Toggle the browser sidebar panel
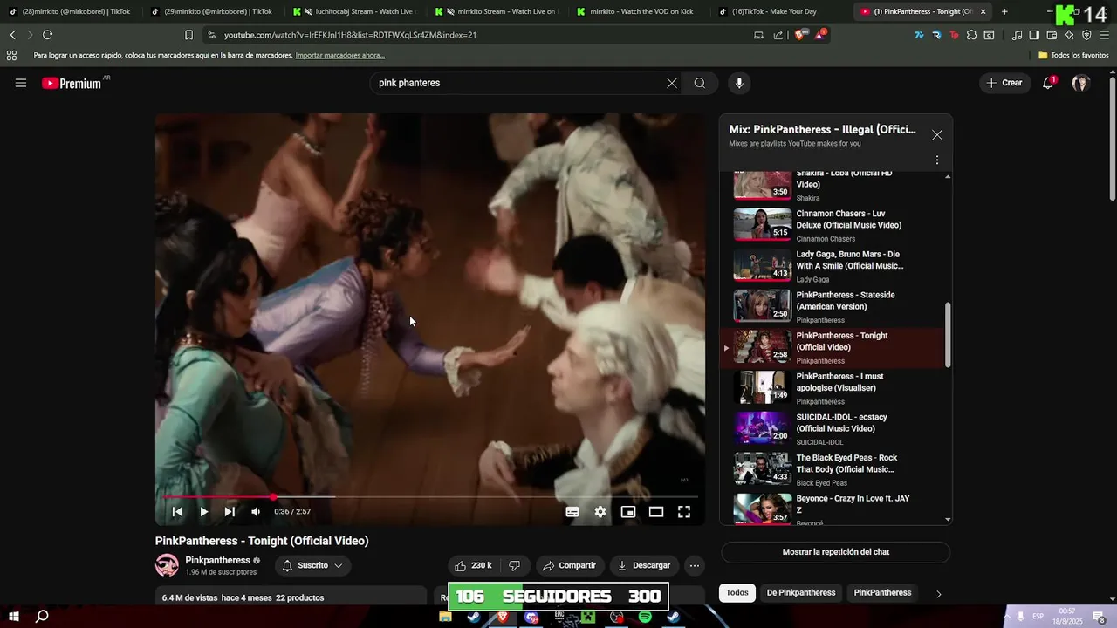The height and width of the screenshot is (628, 1117). click(x=1034, y=35)
